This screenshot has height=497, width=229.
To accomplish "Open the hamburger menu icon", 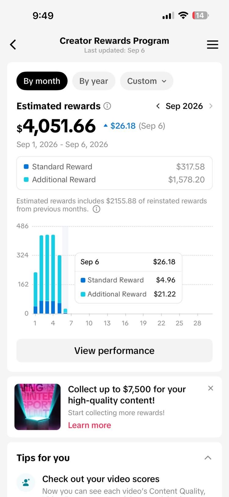I will pyautogui.click(x=213, y=45).
